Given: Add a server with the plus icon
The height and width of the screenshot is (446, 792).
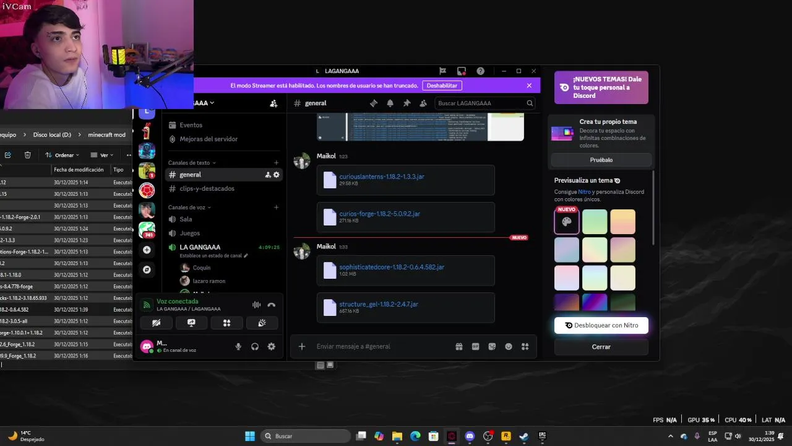Looking at the screenshot, I should pyautogui.click(x=147, y=250).
